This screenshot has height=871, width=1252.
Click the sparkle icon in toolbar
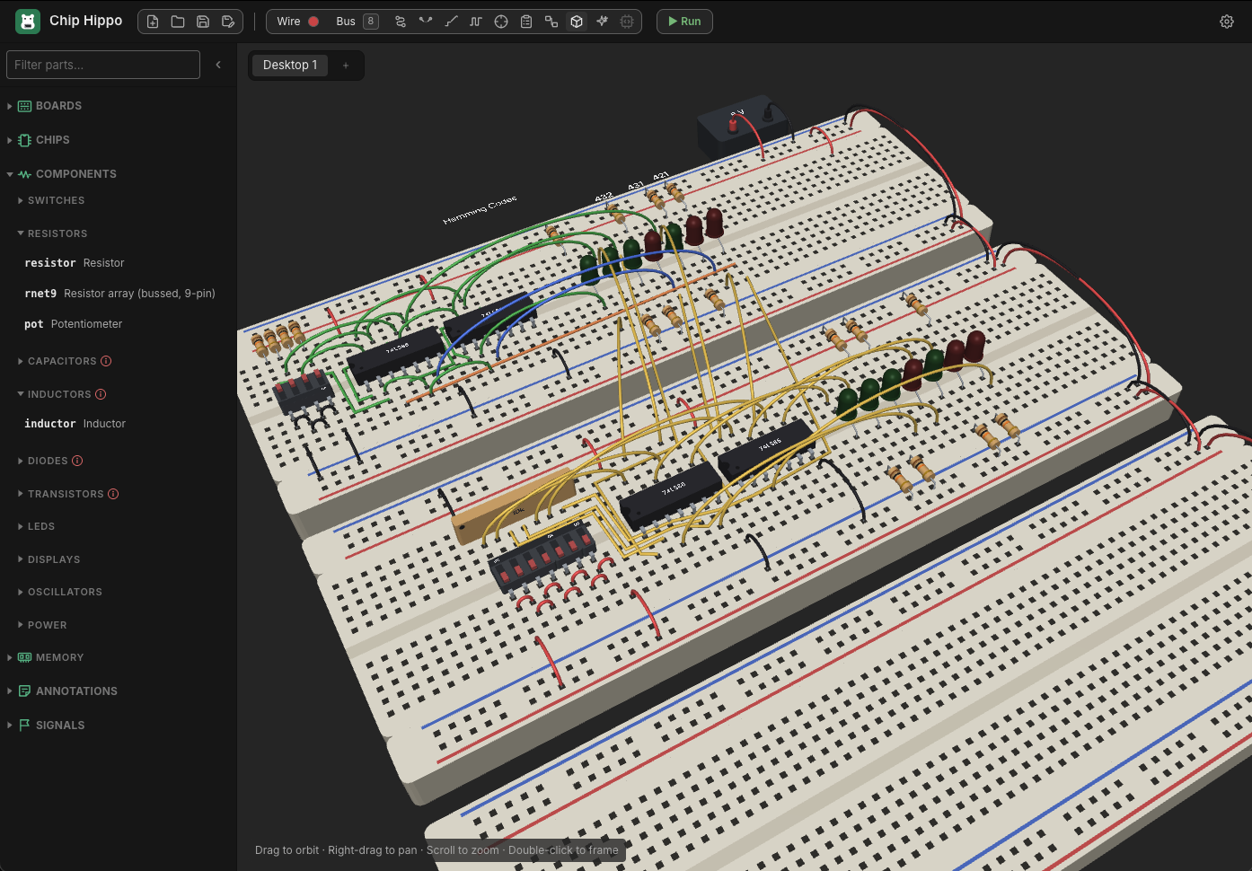pyautogui.click(x=602, y=22)
